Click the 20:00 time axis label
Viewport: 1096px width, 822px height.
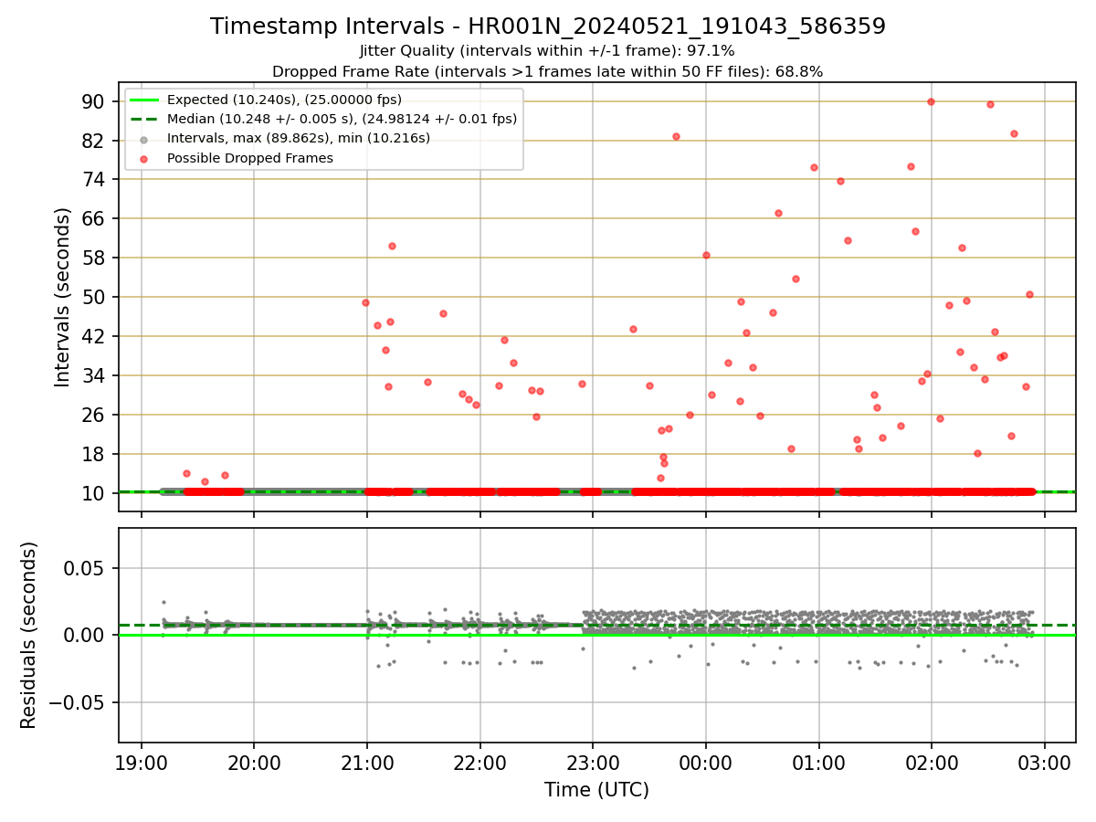coord(254,764)
